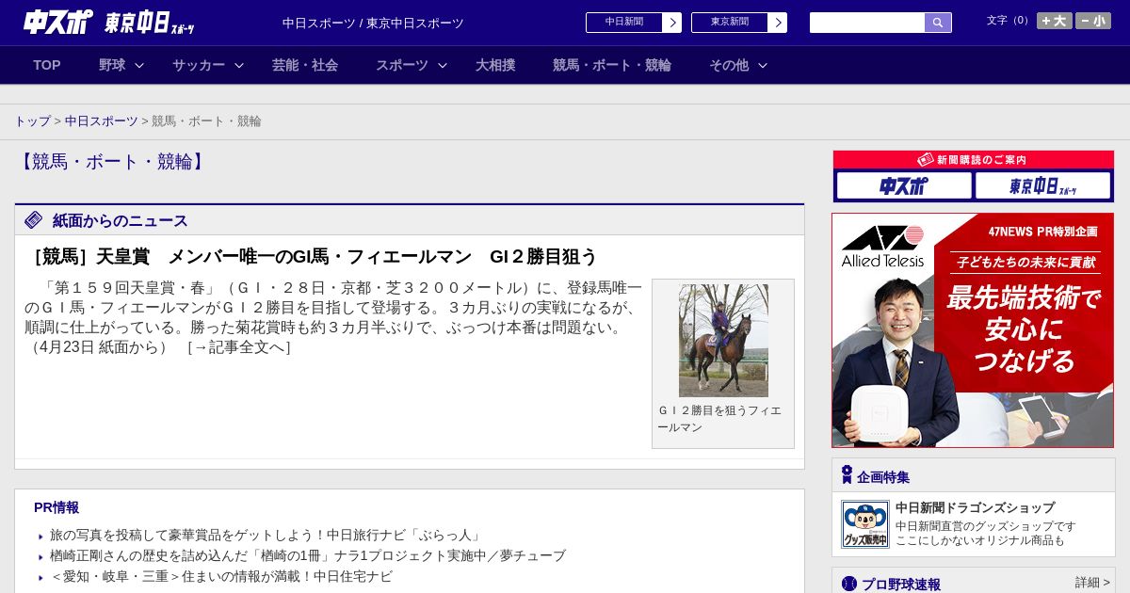Click the 東京中日スポーツ logo in the header
Image resolution: width=1130 pixels, height=593 pixels.
pyautogui.click(x=150, y=23)
